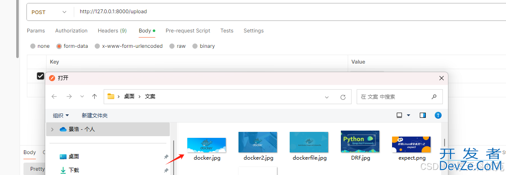
Task: Click 桌面 in the address path
Action: tap(129, 96)
